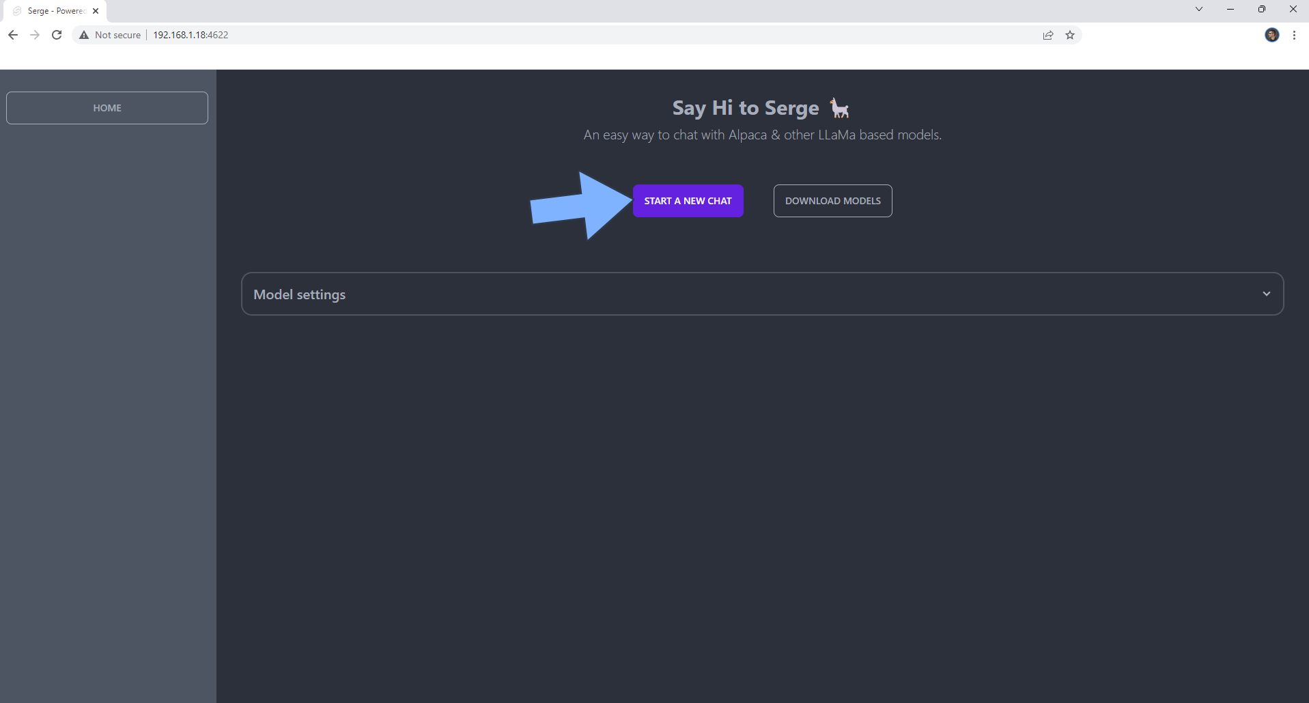Screen dimensions: 1309x703
Task: Click the Model settings chevron arrow
Action: (x=1267, y=294)
